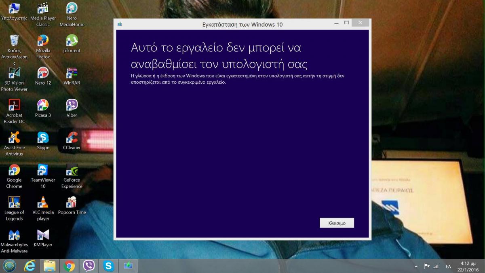Switch to Windows 10 setup taskbar item
Screen dimensions: 485x273
pyautogui.click(x=128, y=266)
